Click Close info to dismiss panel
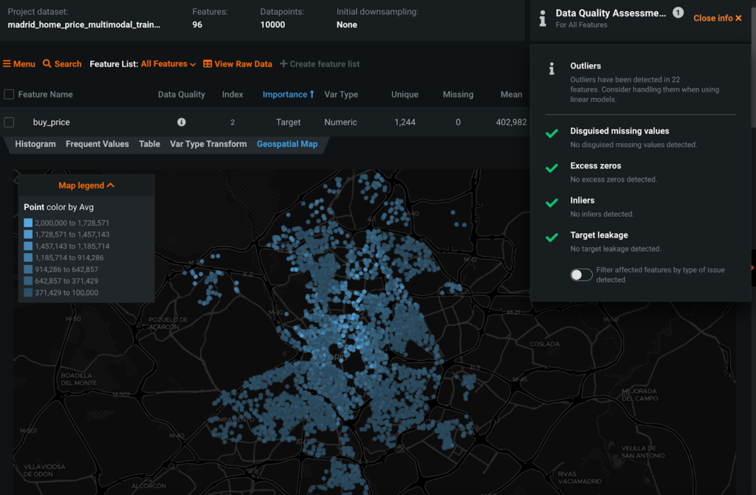756x495 pixels. click(x=718, y=18)
